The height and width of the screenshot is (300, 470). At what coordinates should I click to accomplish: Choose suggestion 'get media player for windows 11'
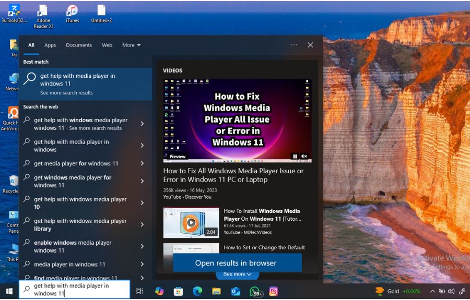pos(76,163)
